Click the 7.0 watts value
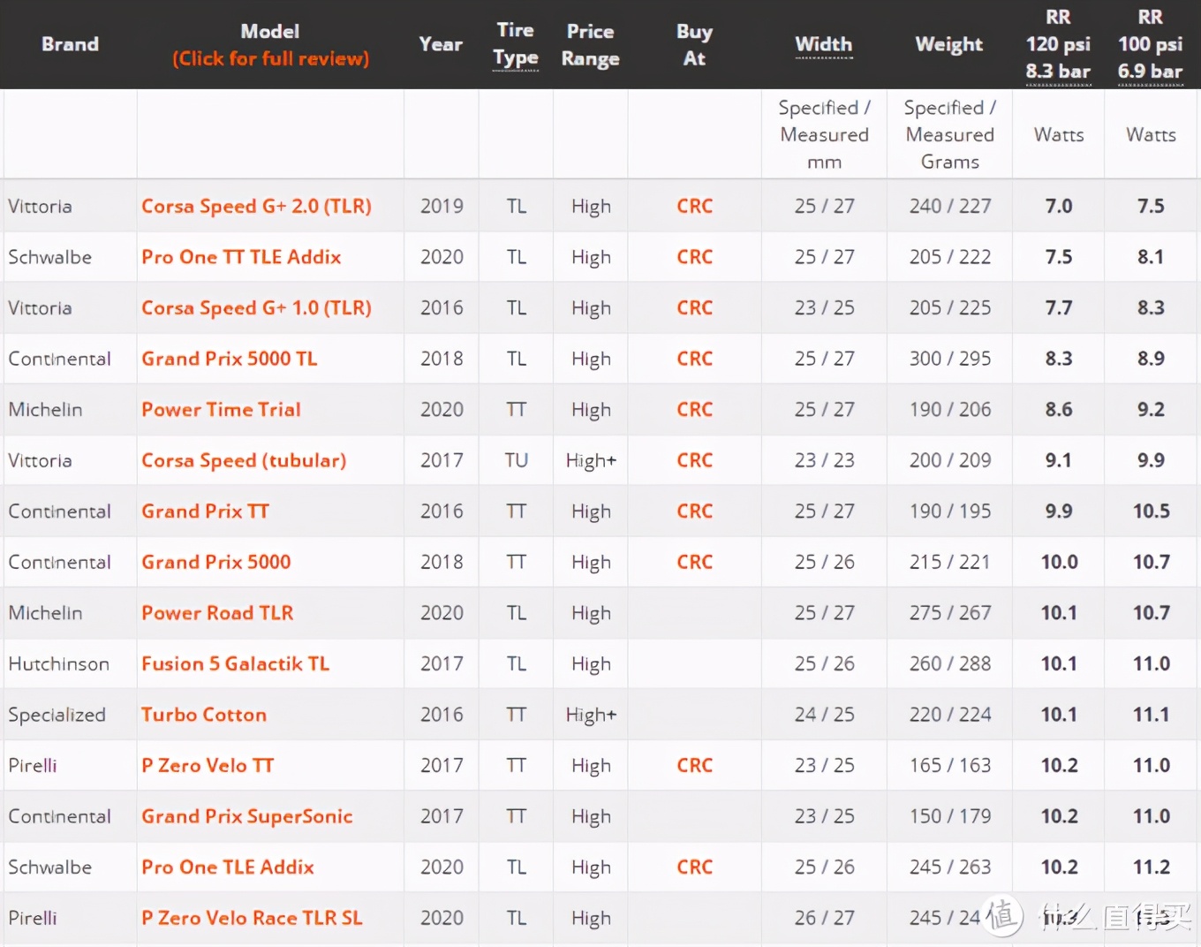Viewport: 1201px width, 947px height. [1059, 206]
